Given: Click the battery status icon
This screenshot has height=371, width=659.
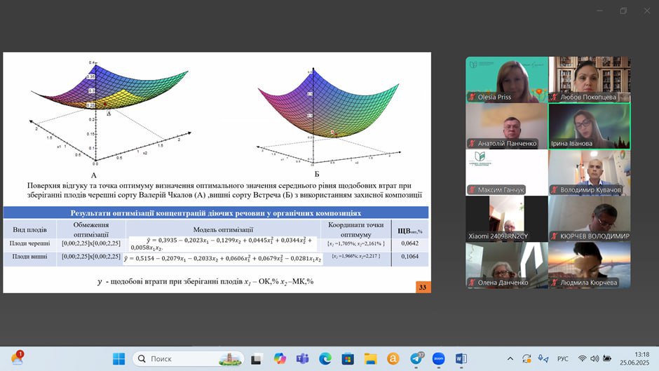Looking at the screenshot, I should [x=607, y=359].
